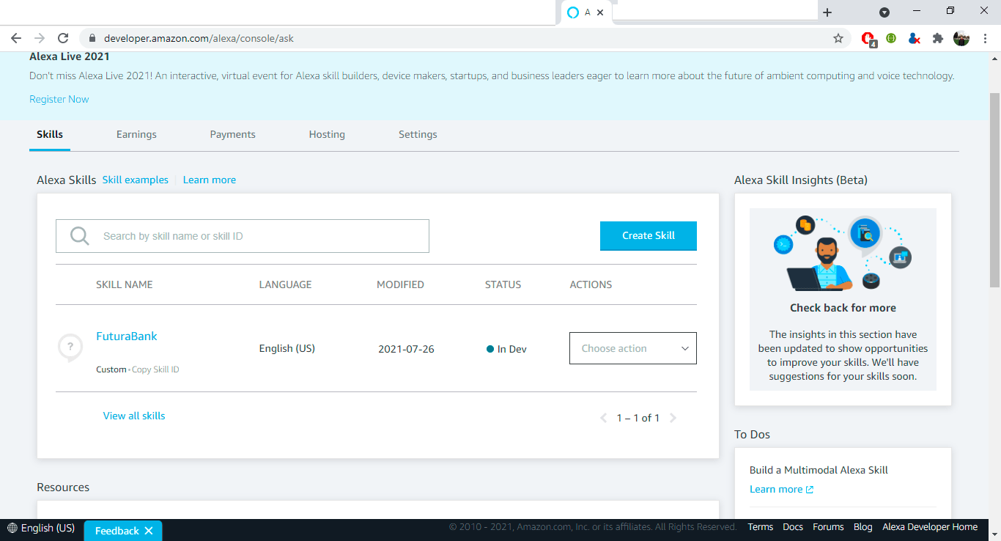The height and width of the screenshot is (541, 1001).
Task: Click Learn more under Build a Multimodal Alexa Skill
Action: 781,489
